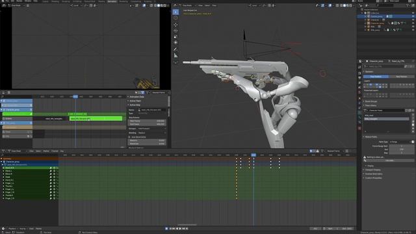
Task: Toggle visibility eye of Rifle_proxy in outliner
Action: pyautogui.click(x=413, y=30)
